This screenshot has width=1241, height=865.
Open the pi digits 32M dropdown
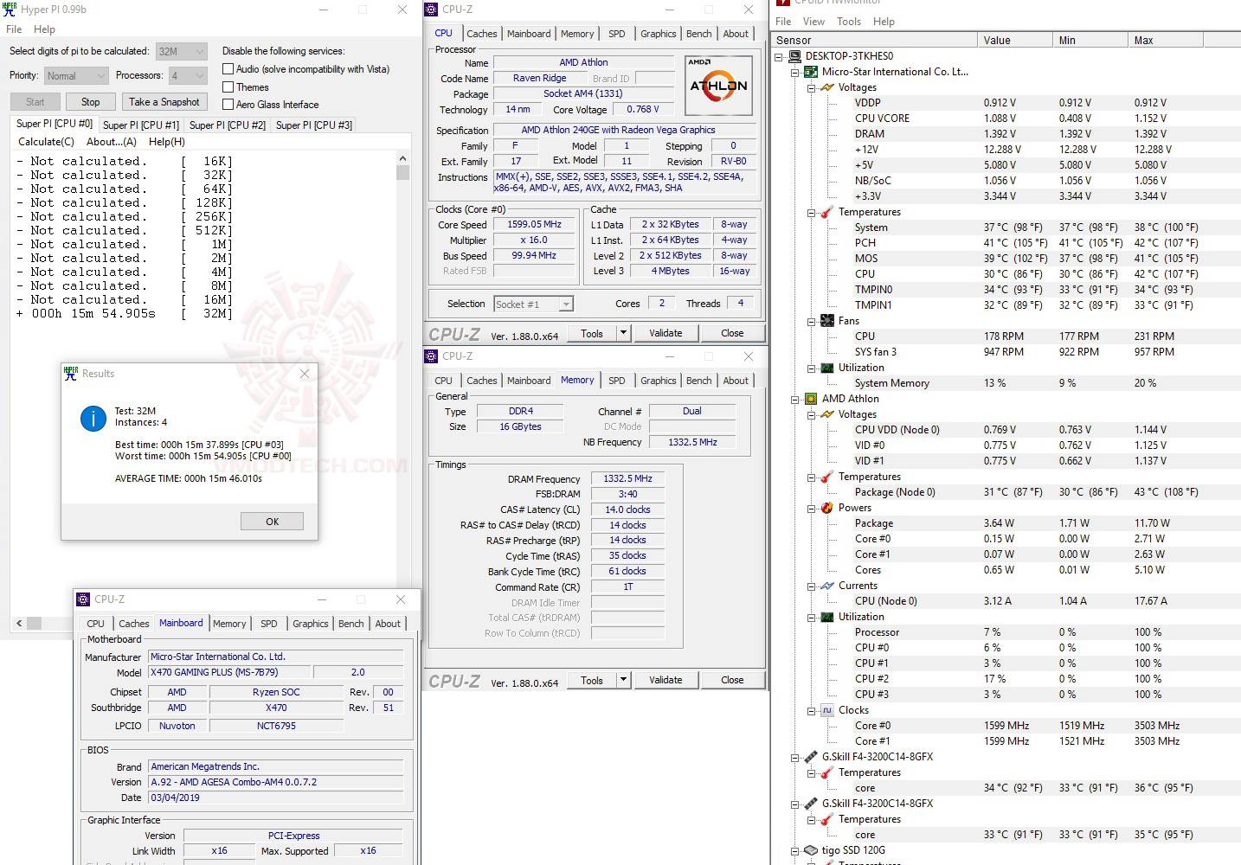point(182,51)
